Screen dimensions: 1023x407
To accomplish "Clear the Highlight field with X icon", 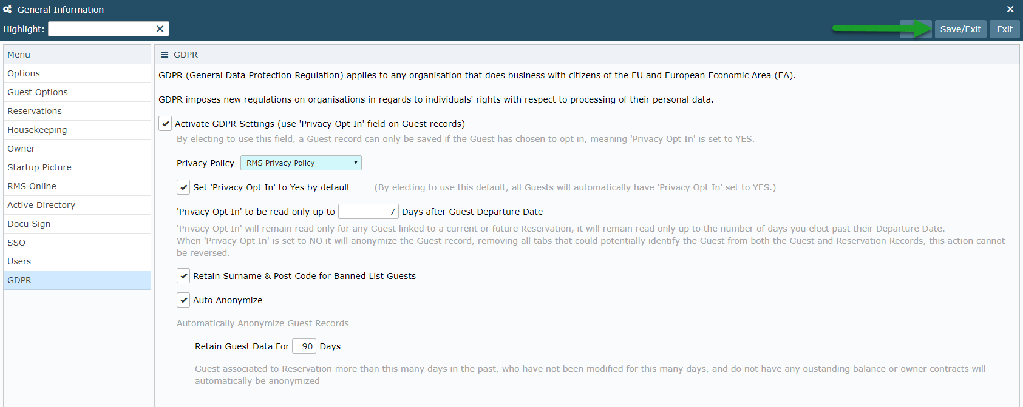I will click(x=160, y=29).
